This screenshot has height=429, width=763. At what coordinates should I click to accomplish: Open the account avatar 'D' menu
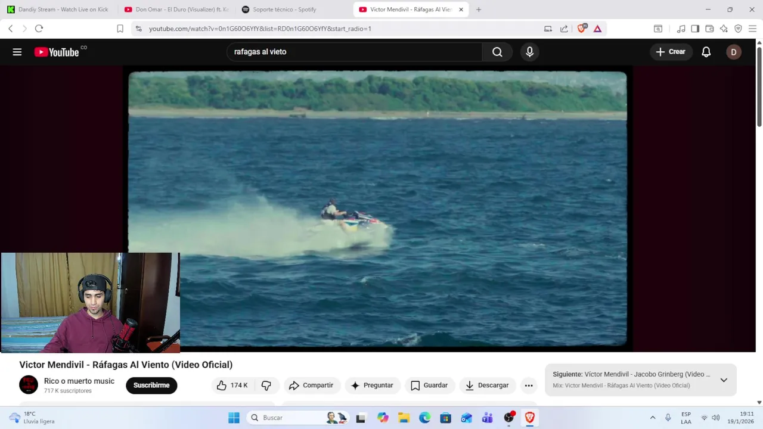[x=734, y=52]
